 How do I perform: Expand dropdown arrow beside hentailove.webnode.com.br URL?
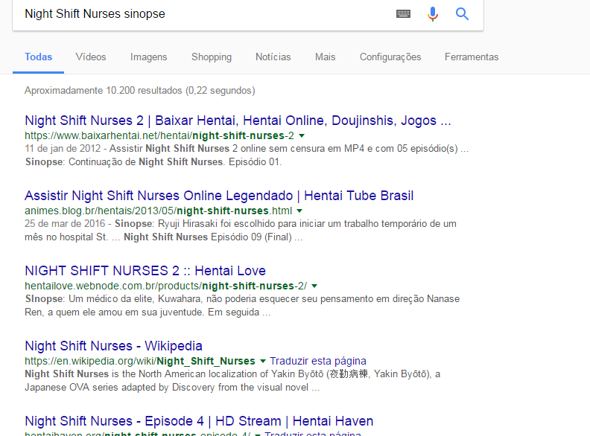coord(314,286)
